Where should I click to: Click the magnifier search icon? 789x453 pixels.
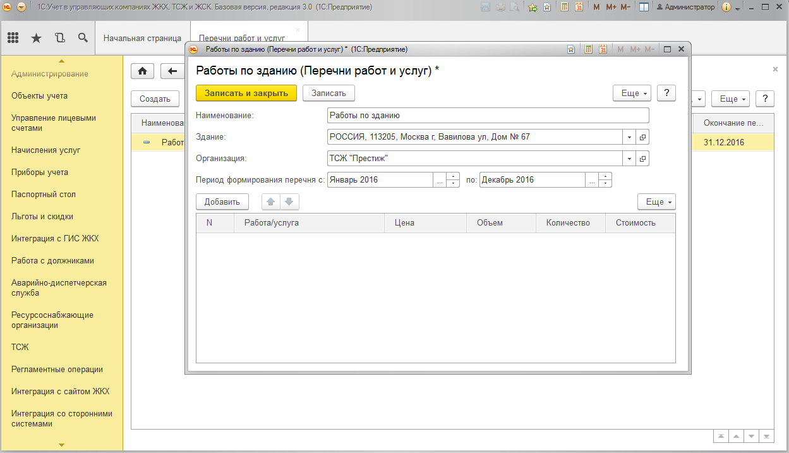[x=83, y=38]
